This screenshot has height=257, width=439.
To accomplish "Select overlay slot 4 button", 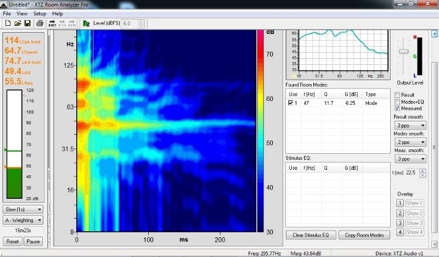I will tap(400, 232).
